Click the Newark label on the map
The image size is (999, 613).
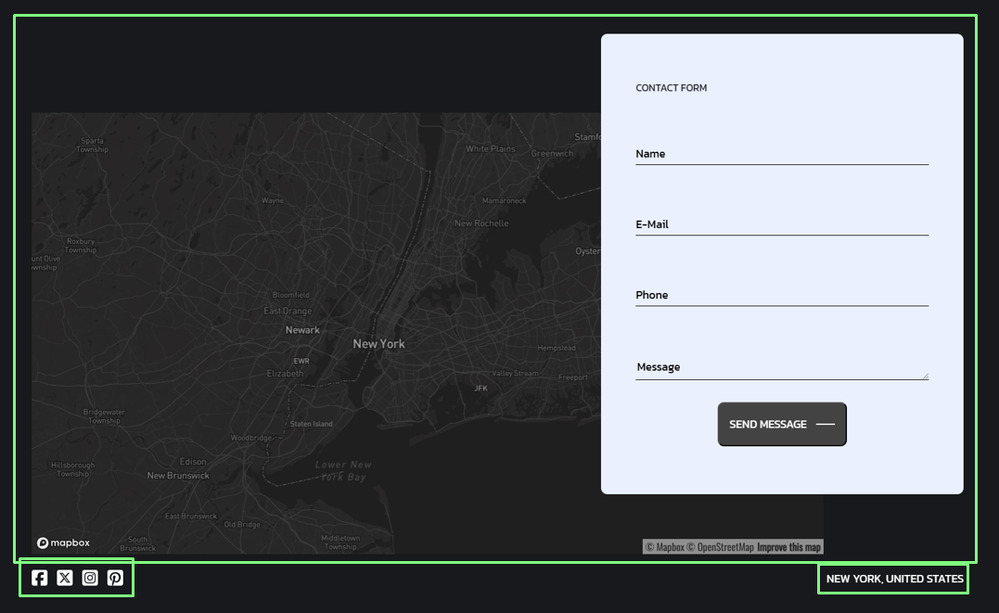coord(302,330)
